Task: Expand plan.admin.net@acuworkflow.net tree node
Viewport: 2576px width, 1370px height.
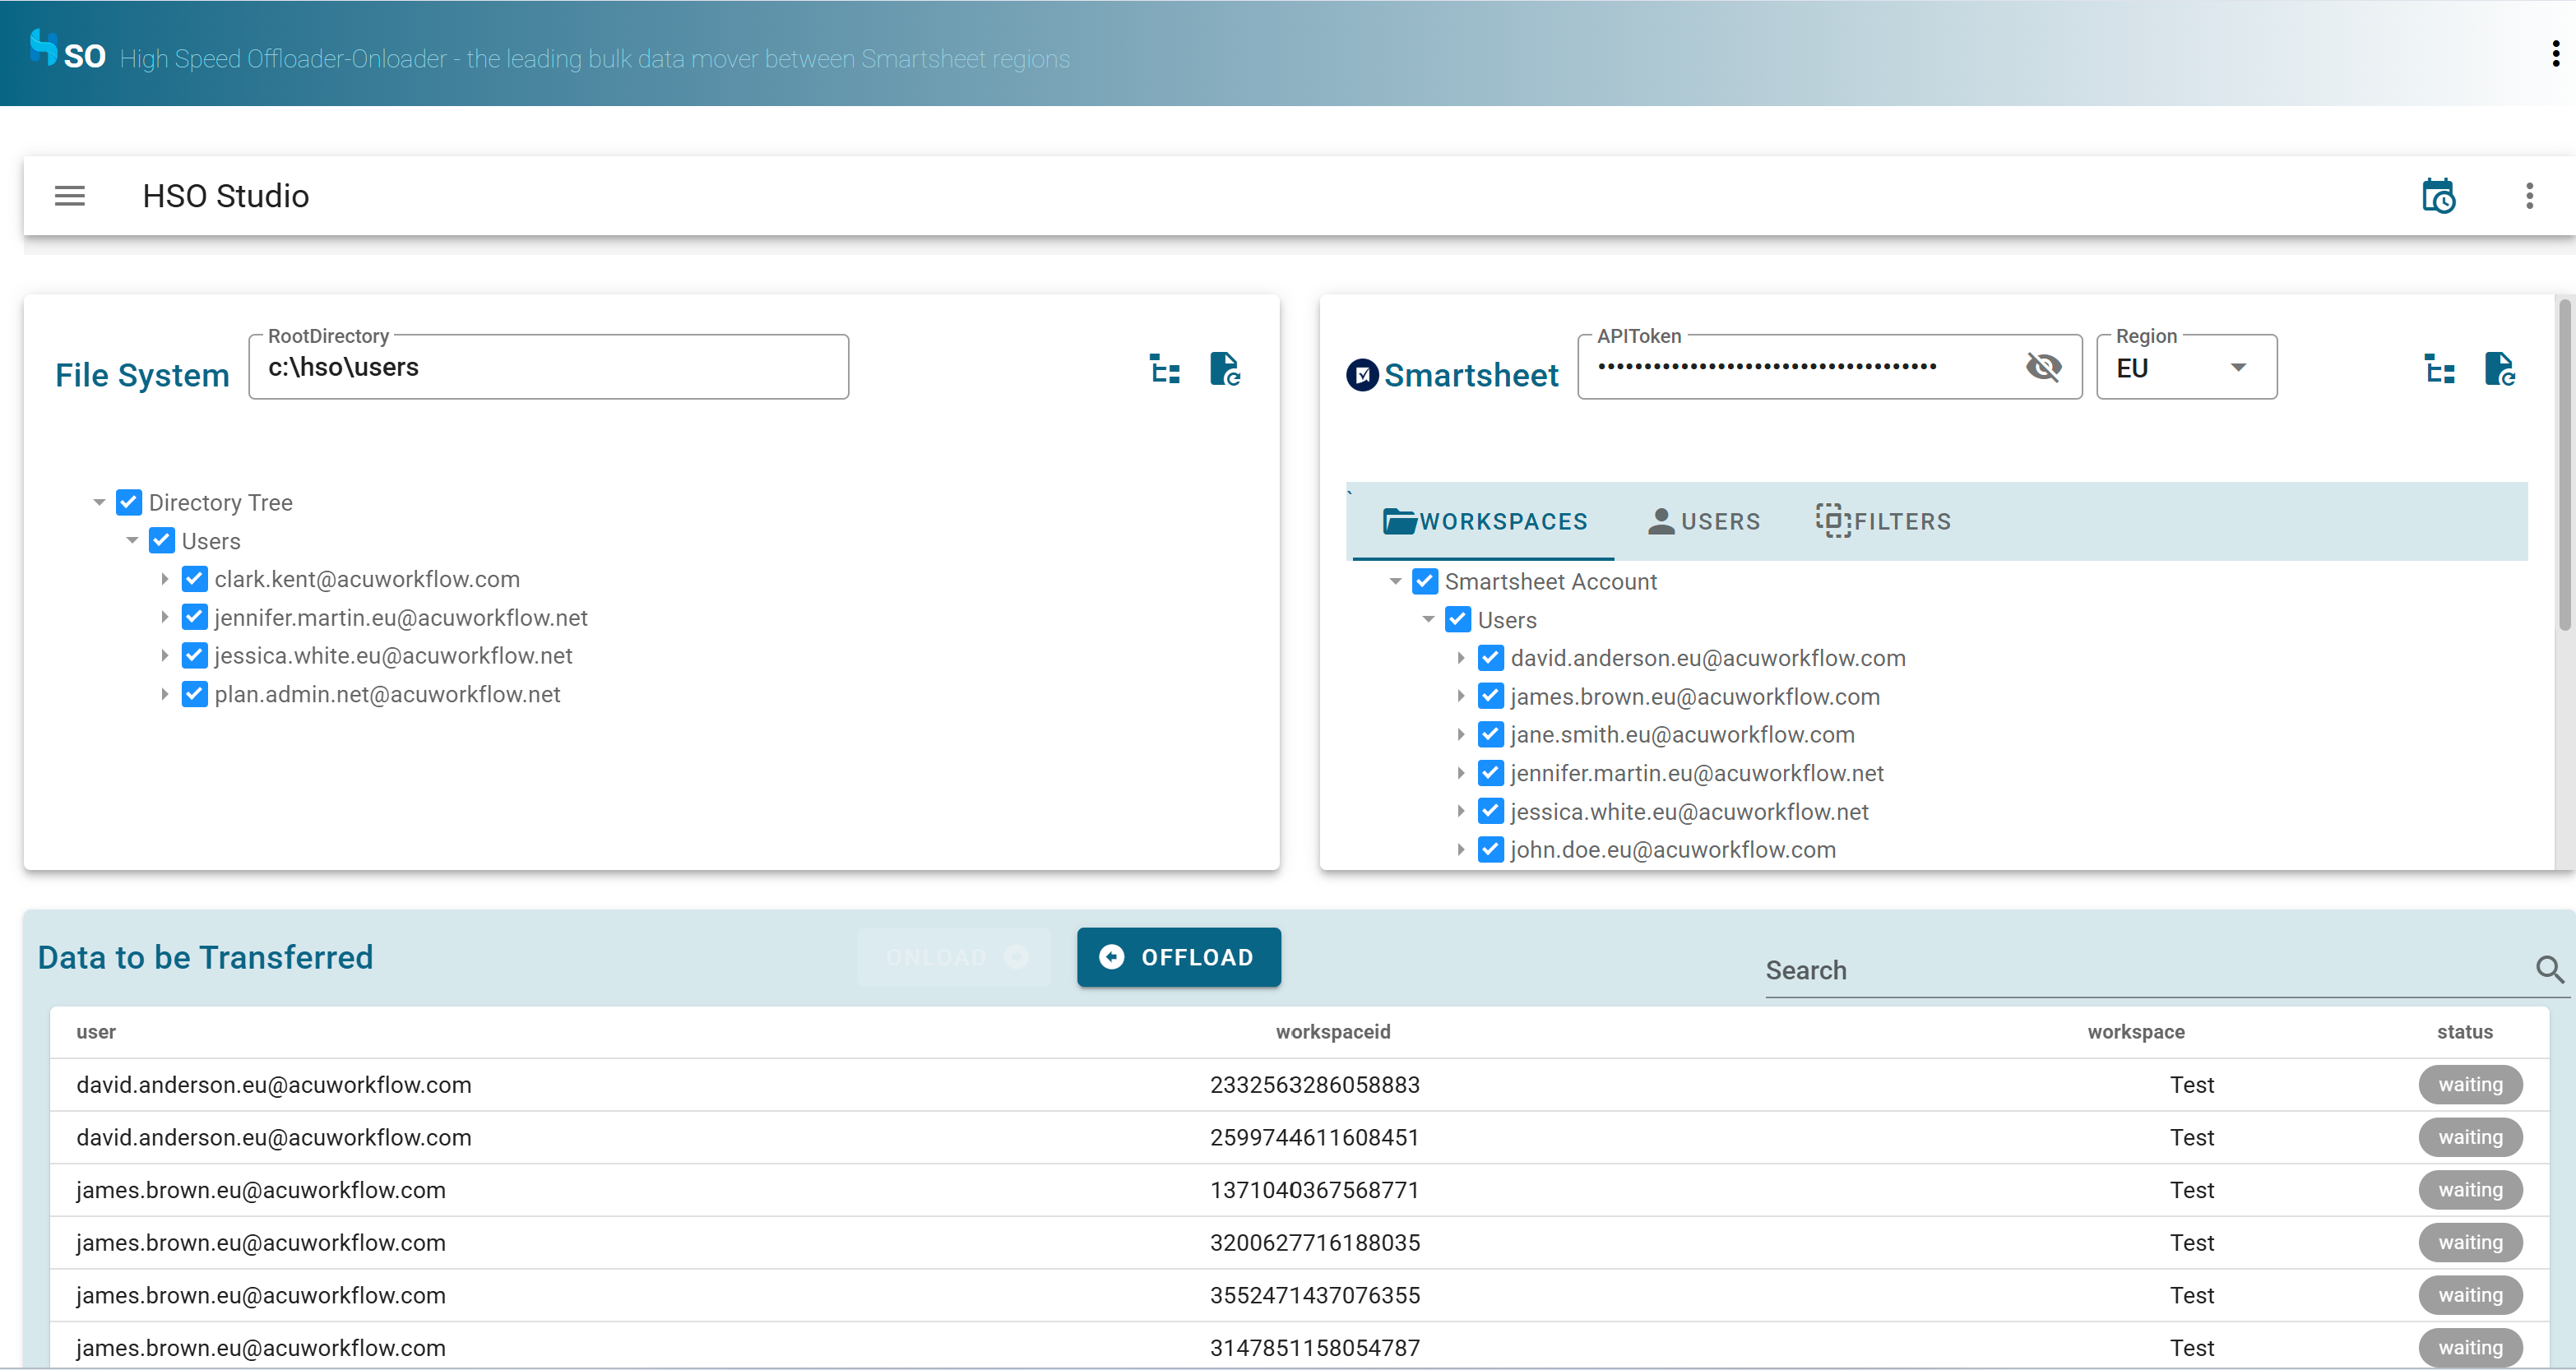Action: pyautogui.click(x=165, y=694)
